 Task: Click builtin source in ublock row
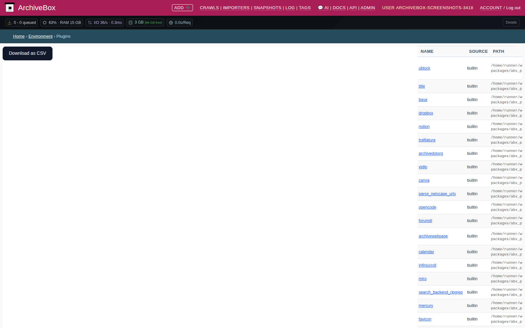coord(472,68)
